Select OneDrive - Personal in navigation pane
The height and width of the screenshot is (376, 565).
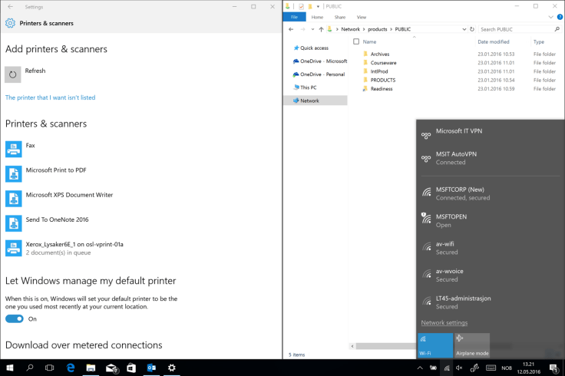[x=319, y=74]
